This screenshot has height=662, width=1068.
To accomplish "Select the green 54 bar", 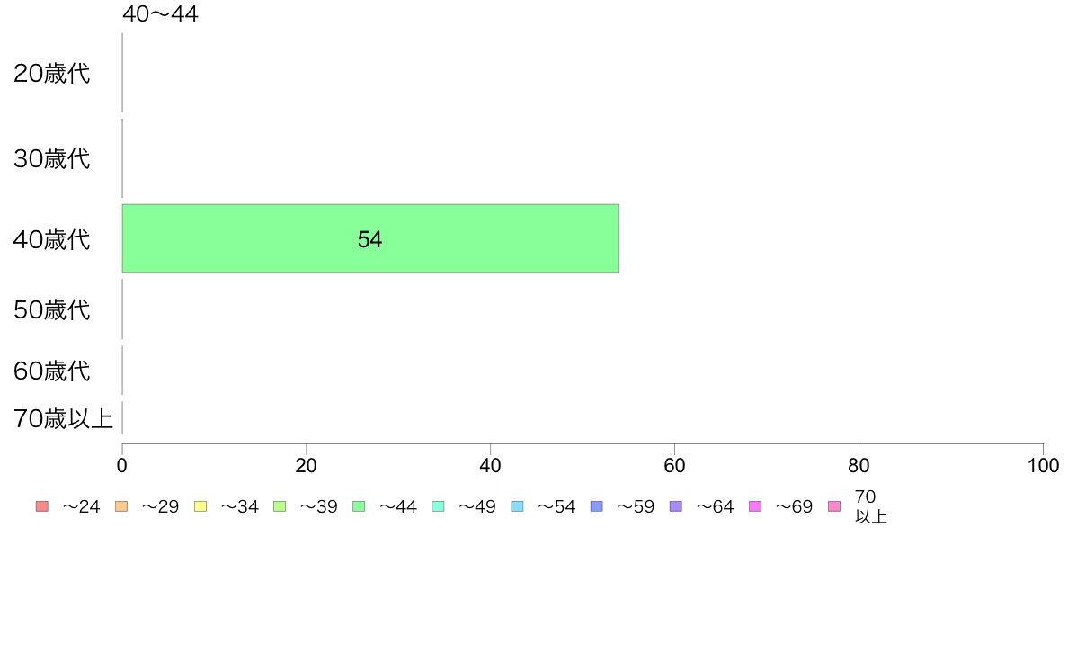I will 369,238.
